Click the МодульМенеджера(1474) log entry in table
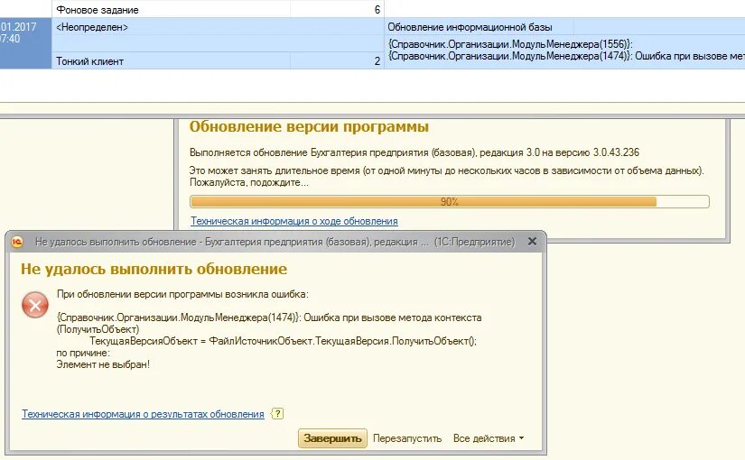Image resolution: width=745 pixels, height=460 pixels. (x=566, y=56)
